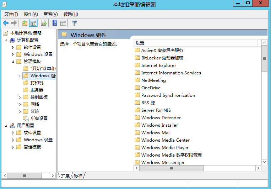
Task: Click the 设置 column header
Action: pos(196,43)
